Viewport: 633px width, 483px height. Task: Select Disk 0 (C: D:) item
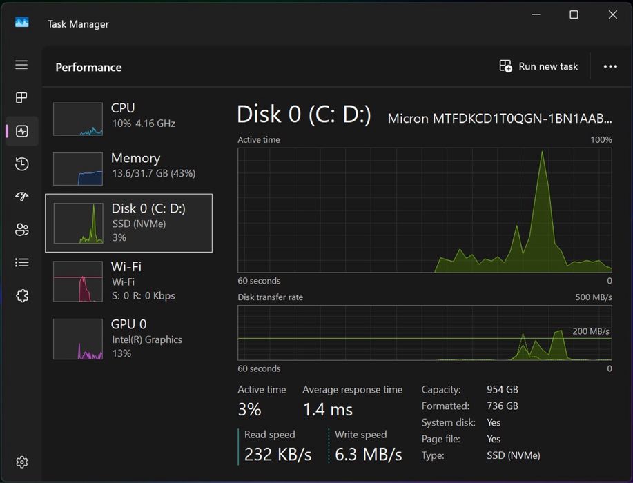(x=129, y=223)
